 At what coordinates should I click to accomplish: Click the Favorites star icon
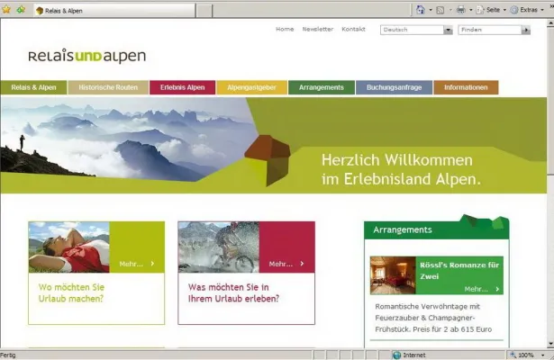click(x=6, y=10)
